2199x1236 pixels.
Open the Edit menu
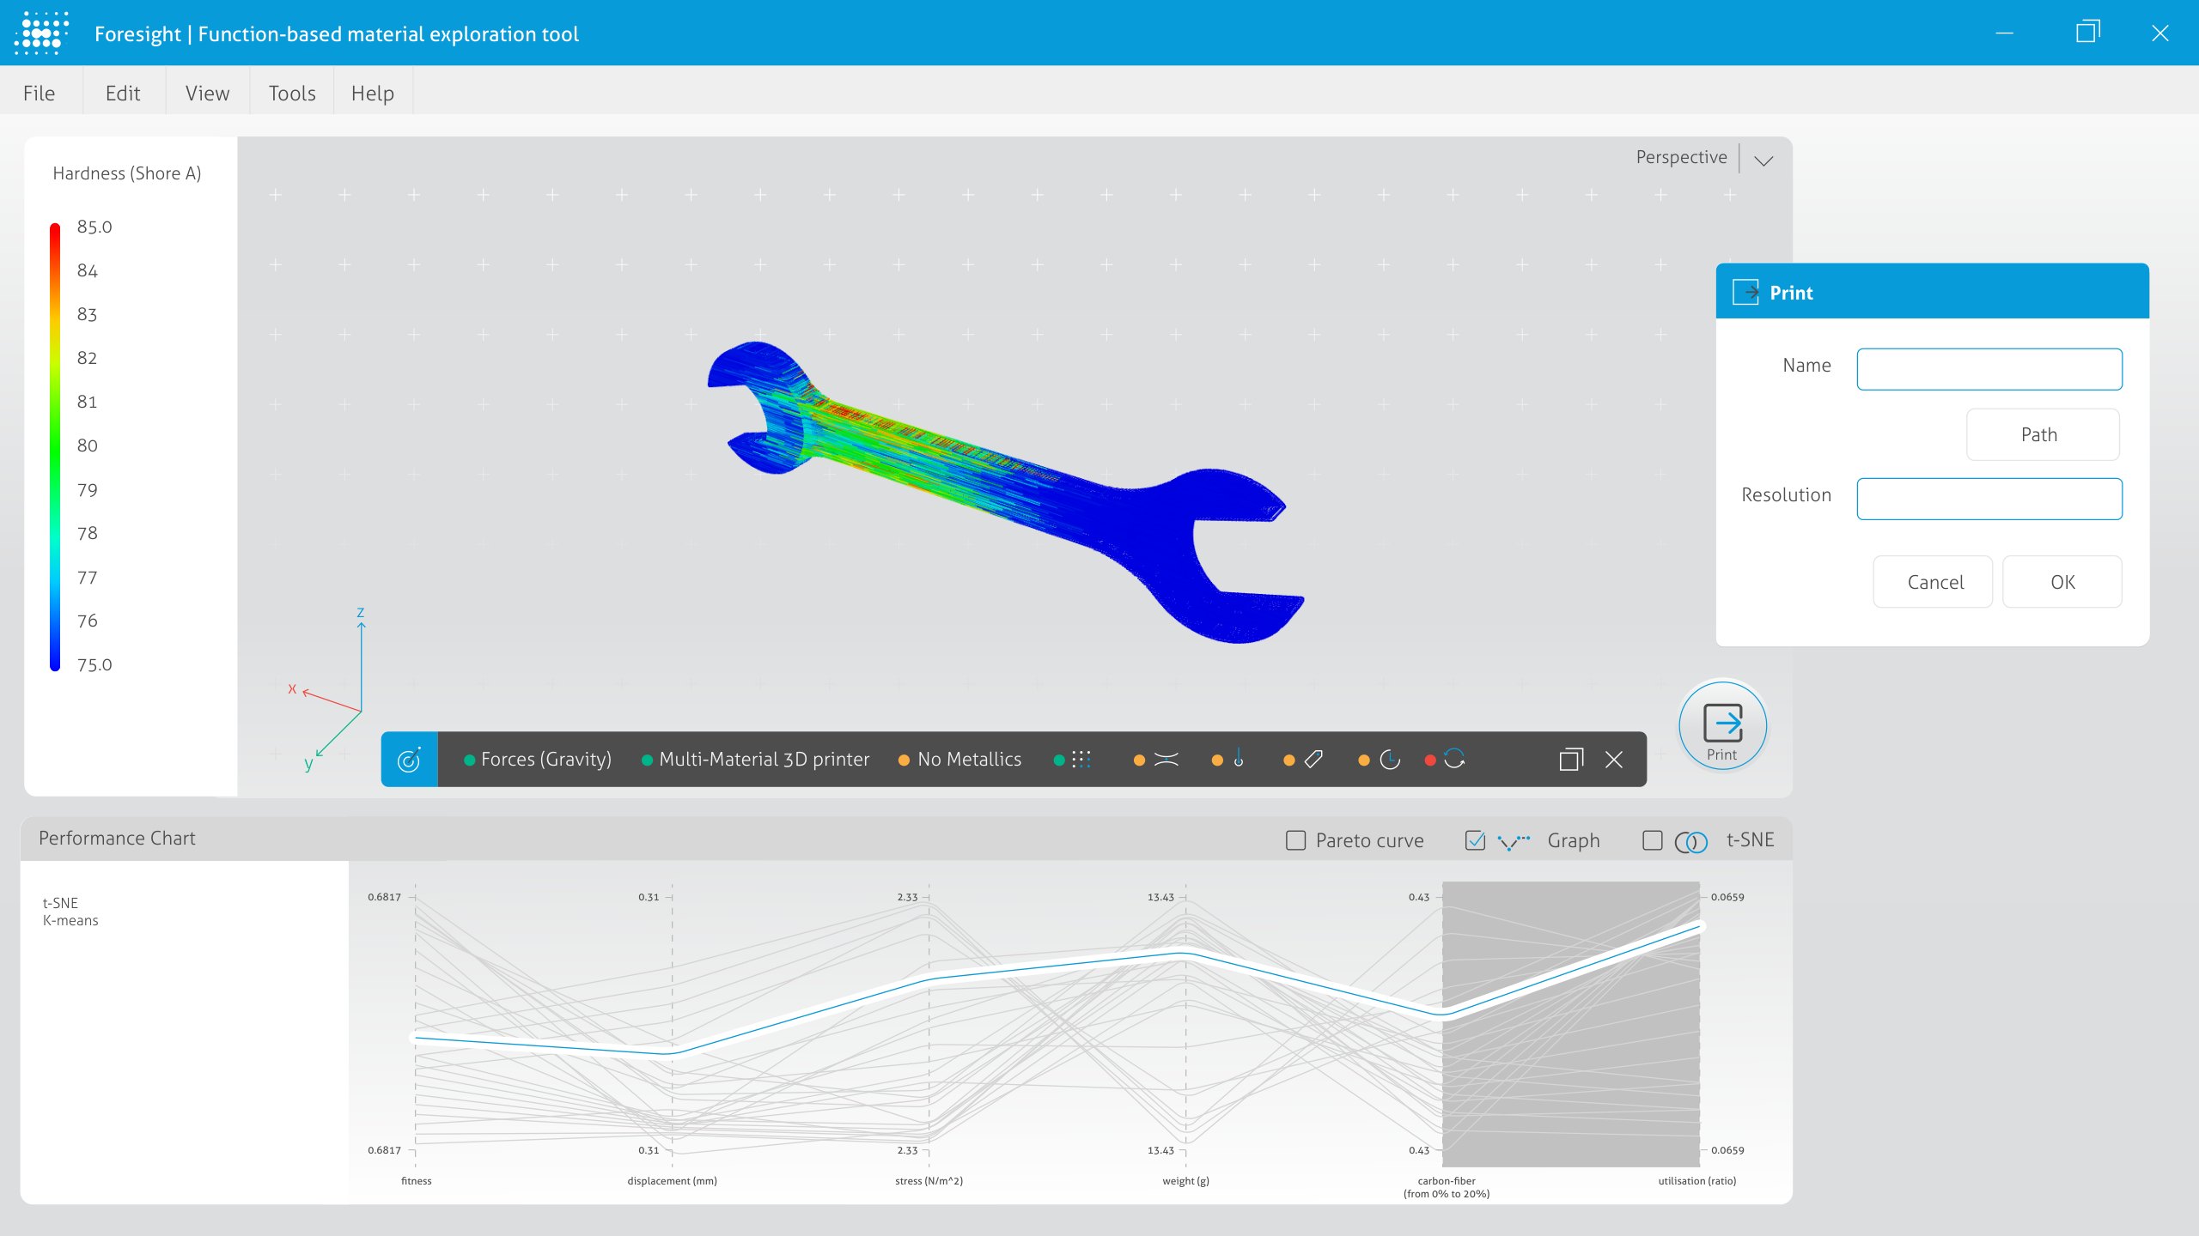tap(123, 93)
